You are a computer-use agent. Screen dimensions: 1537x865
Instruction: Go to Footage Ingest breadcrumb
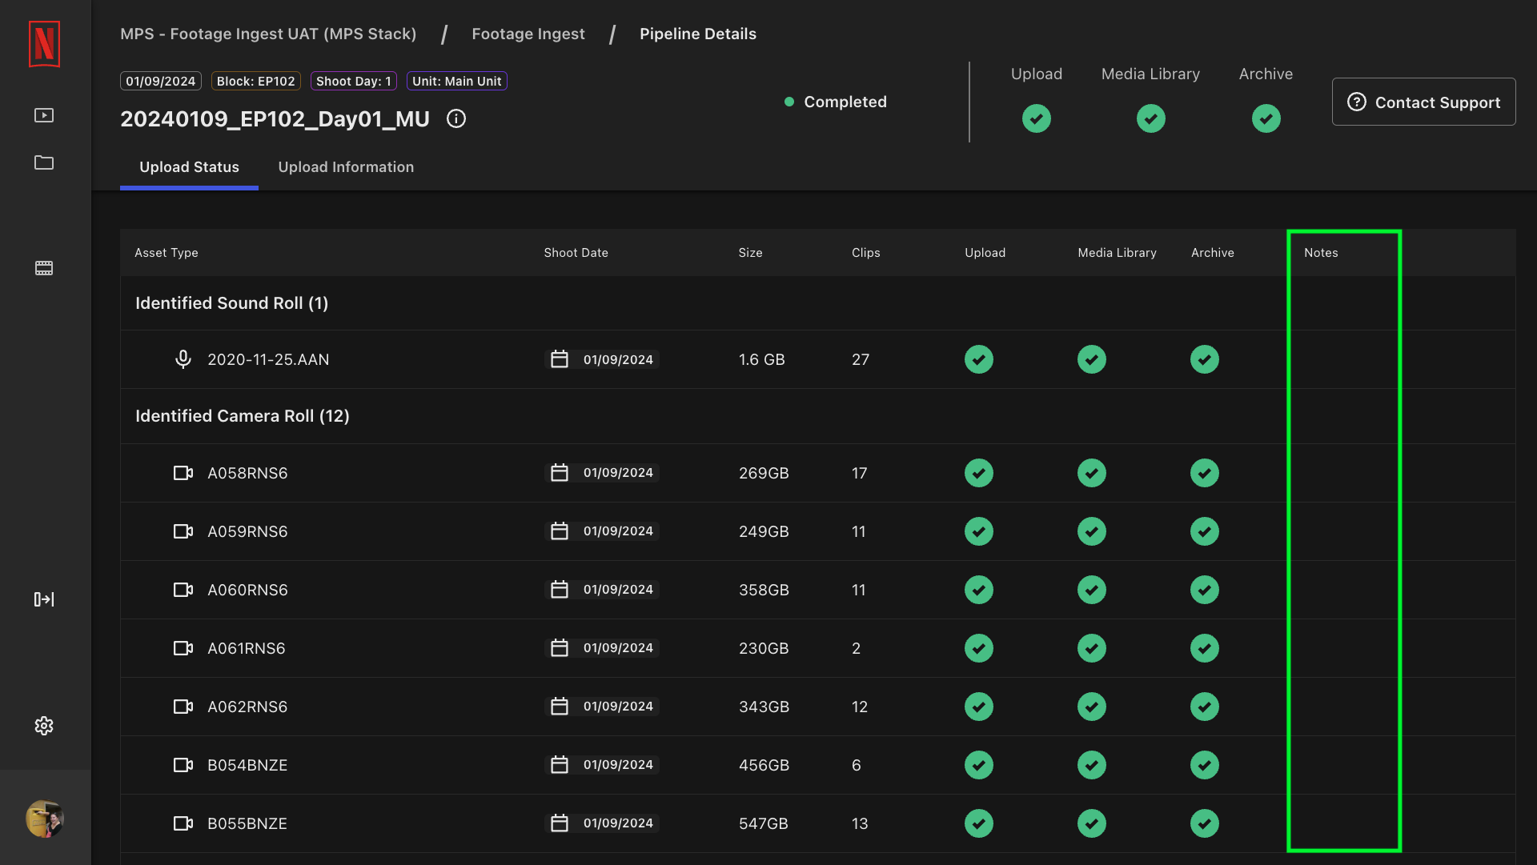(x=528, y=34)
